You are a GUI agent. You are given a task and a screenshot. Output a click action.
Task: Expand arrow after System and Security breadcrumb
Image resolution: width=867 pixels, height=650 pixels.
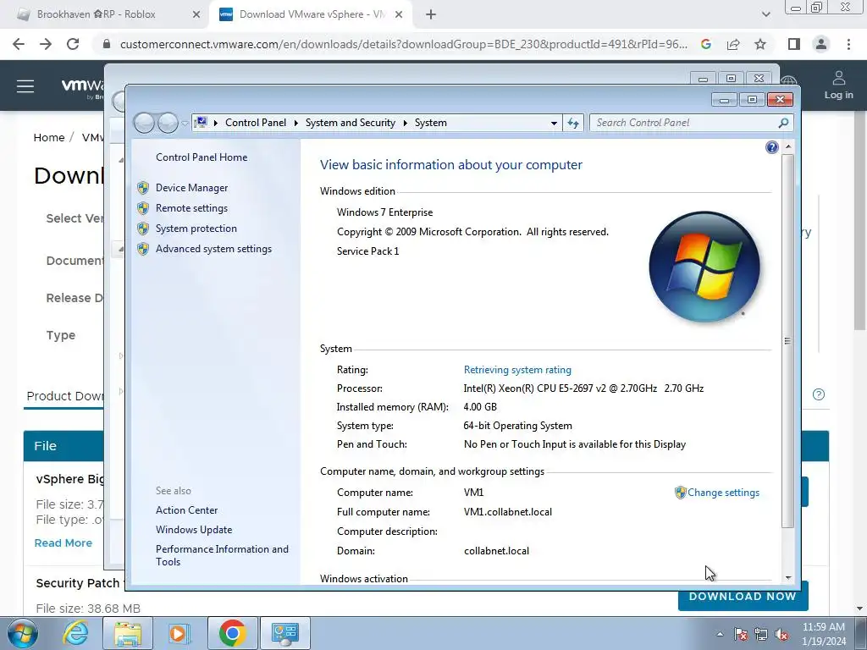(x=405, y=123)
